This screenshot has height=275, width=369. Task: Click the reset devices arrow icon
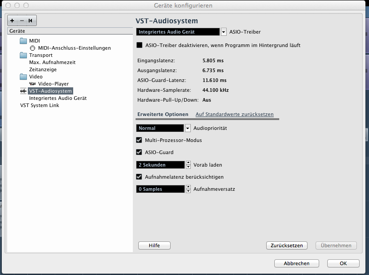coord(31,21)
